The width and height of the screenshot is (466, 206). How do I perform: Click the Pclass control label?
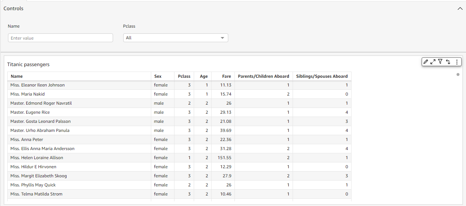(129, 26)
